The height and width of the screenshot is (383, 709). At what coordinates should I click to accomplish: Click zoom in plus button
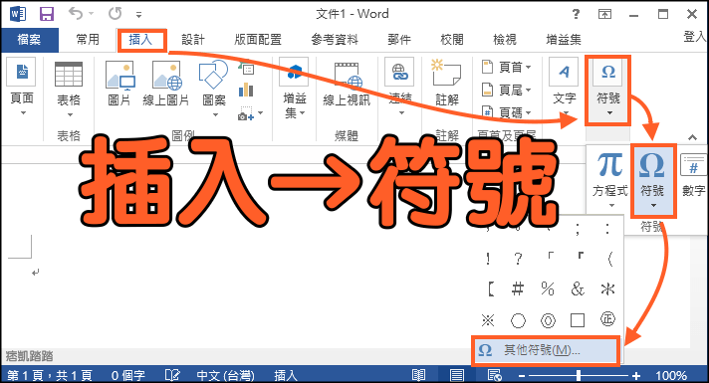point(636,375)
